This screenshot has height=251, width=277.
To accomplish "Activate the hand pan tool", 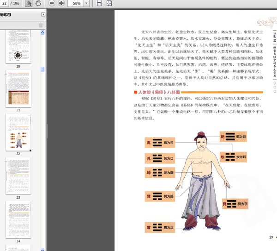I will [x=38, y=3].
